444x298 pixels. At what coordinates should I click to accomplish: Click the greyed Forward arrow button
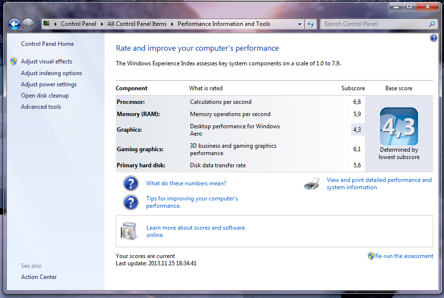point(28,24)
